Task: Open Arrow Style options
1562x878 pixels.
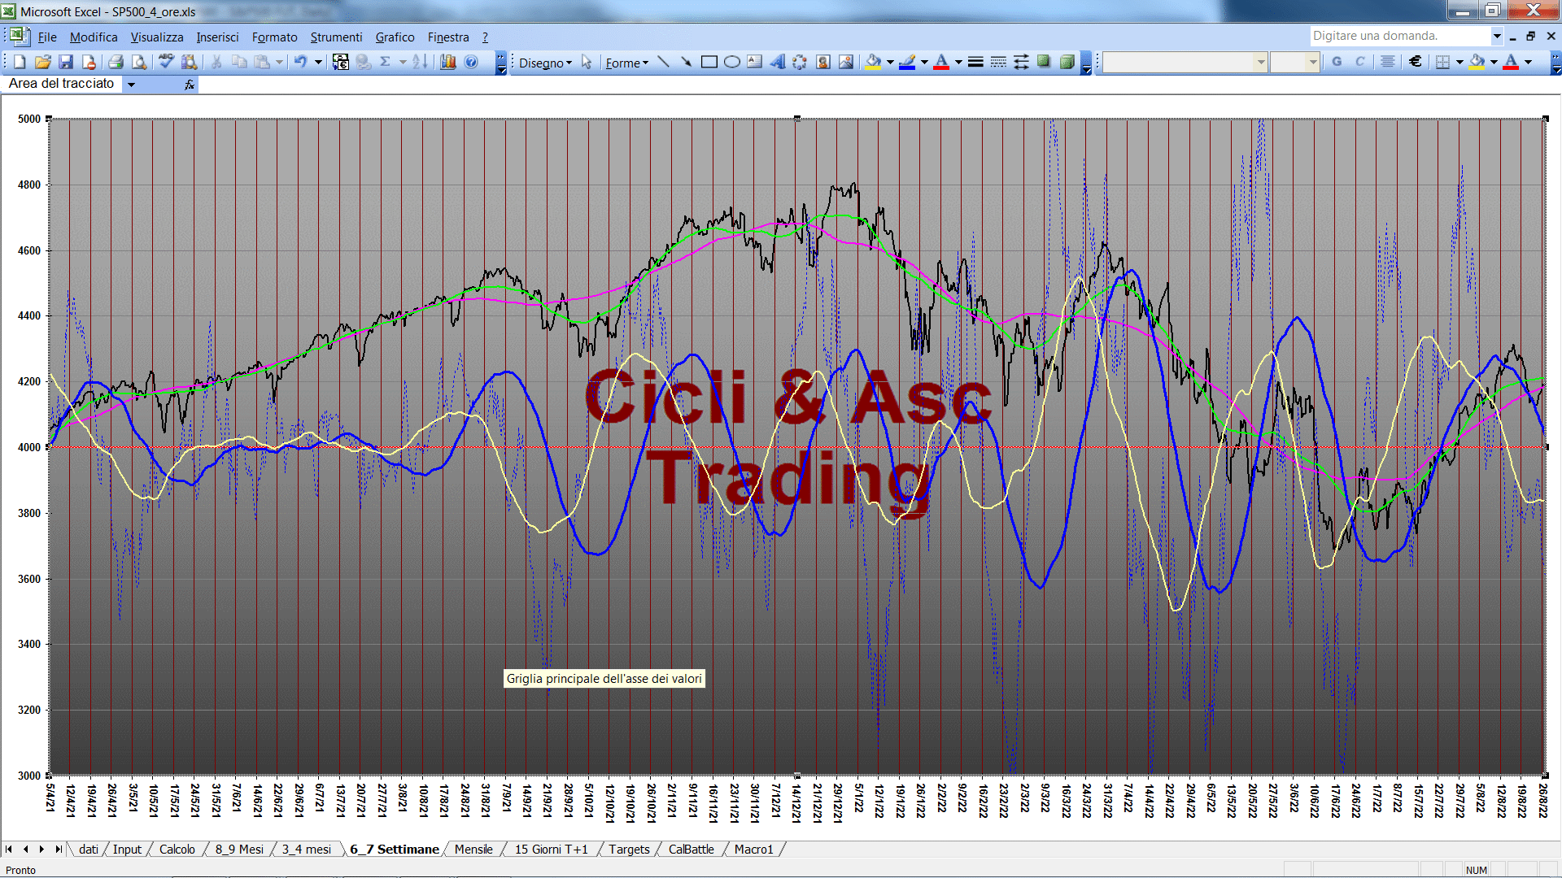Action: (x=1021, y=62)
